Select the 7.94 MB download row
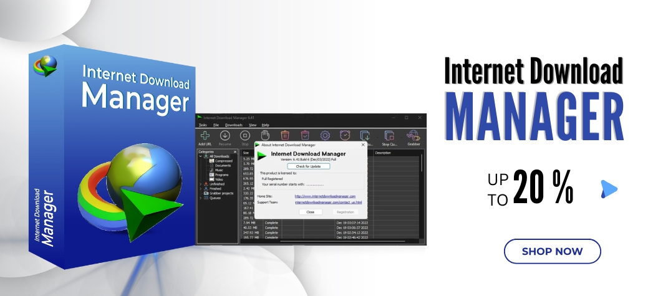Image resolution: width=653 pixels, height=296 pixels. click(x=330, y=222)
